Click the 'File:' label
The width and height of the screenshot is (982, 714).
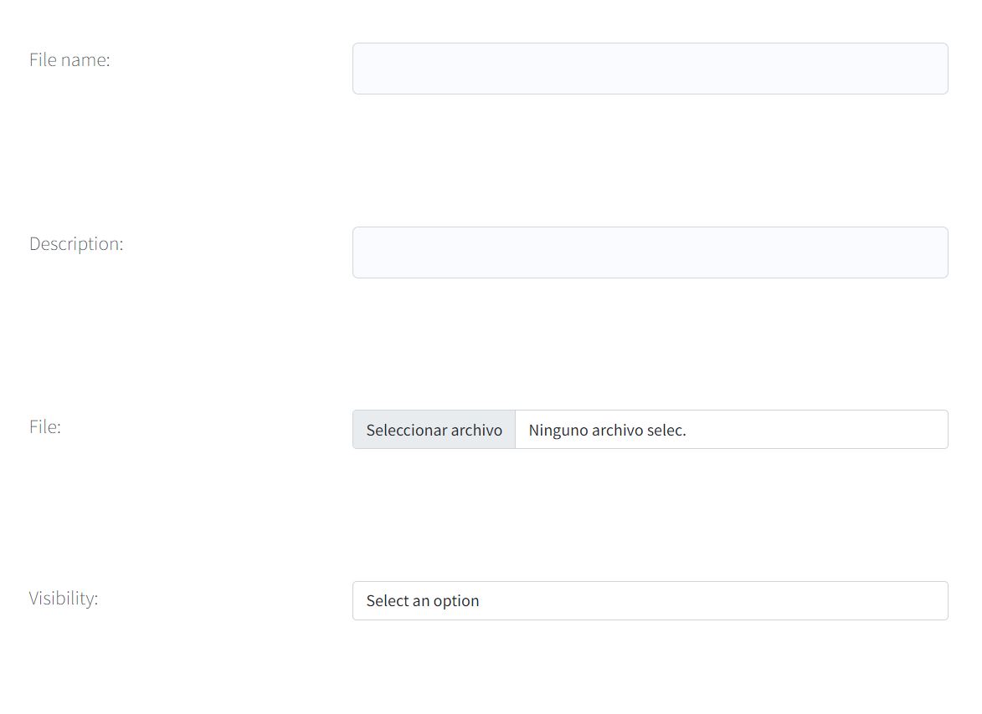45,426
